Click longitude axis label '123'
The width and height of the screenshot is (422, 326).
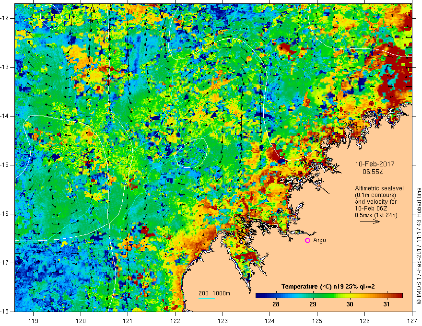click(223, 321)
